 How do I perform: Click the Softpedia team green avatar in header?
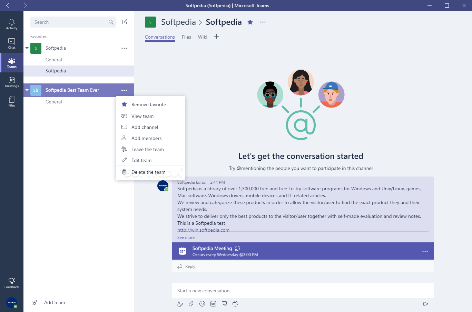(150, 22)
